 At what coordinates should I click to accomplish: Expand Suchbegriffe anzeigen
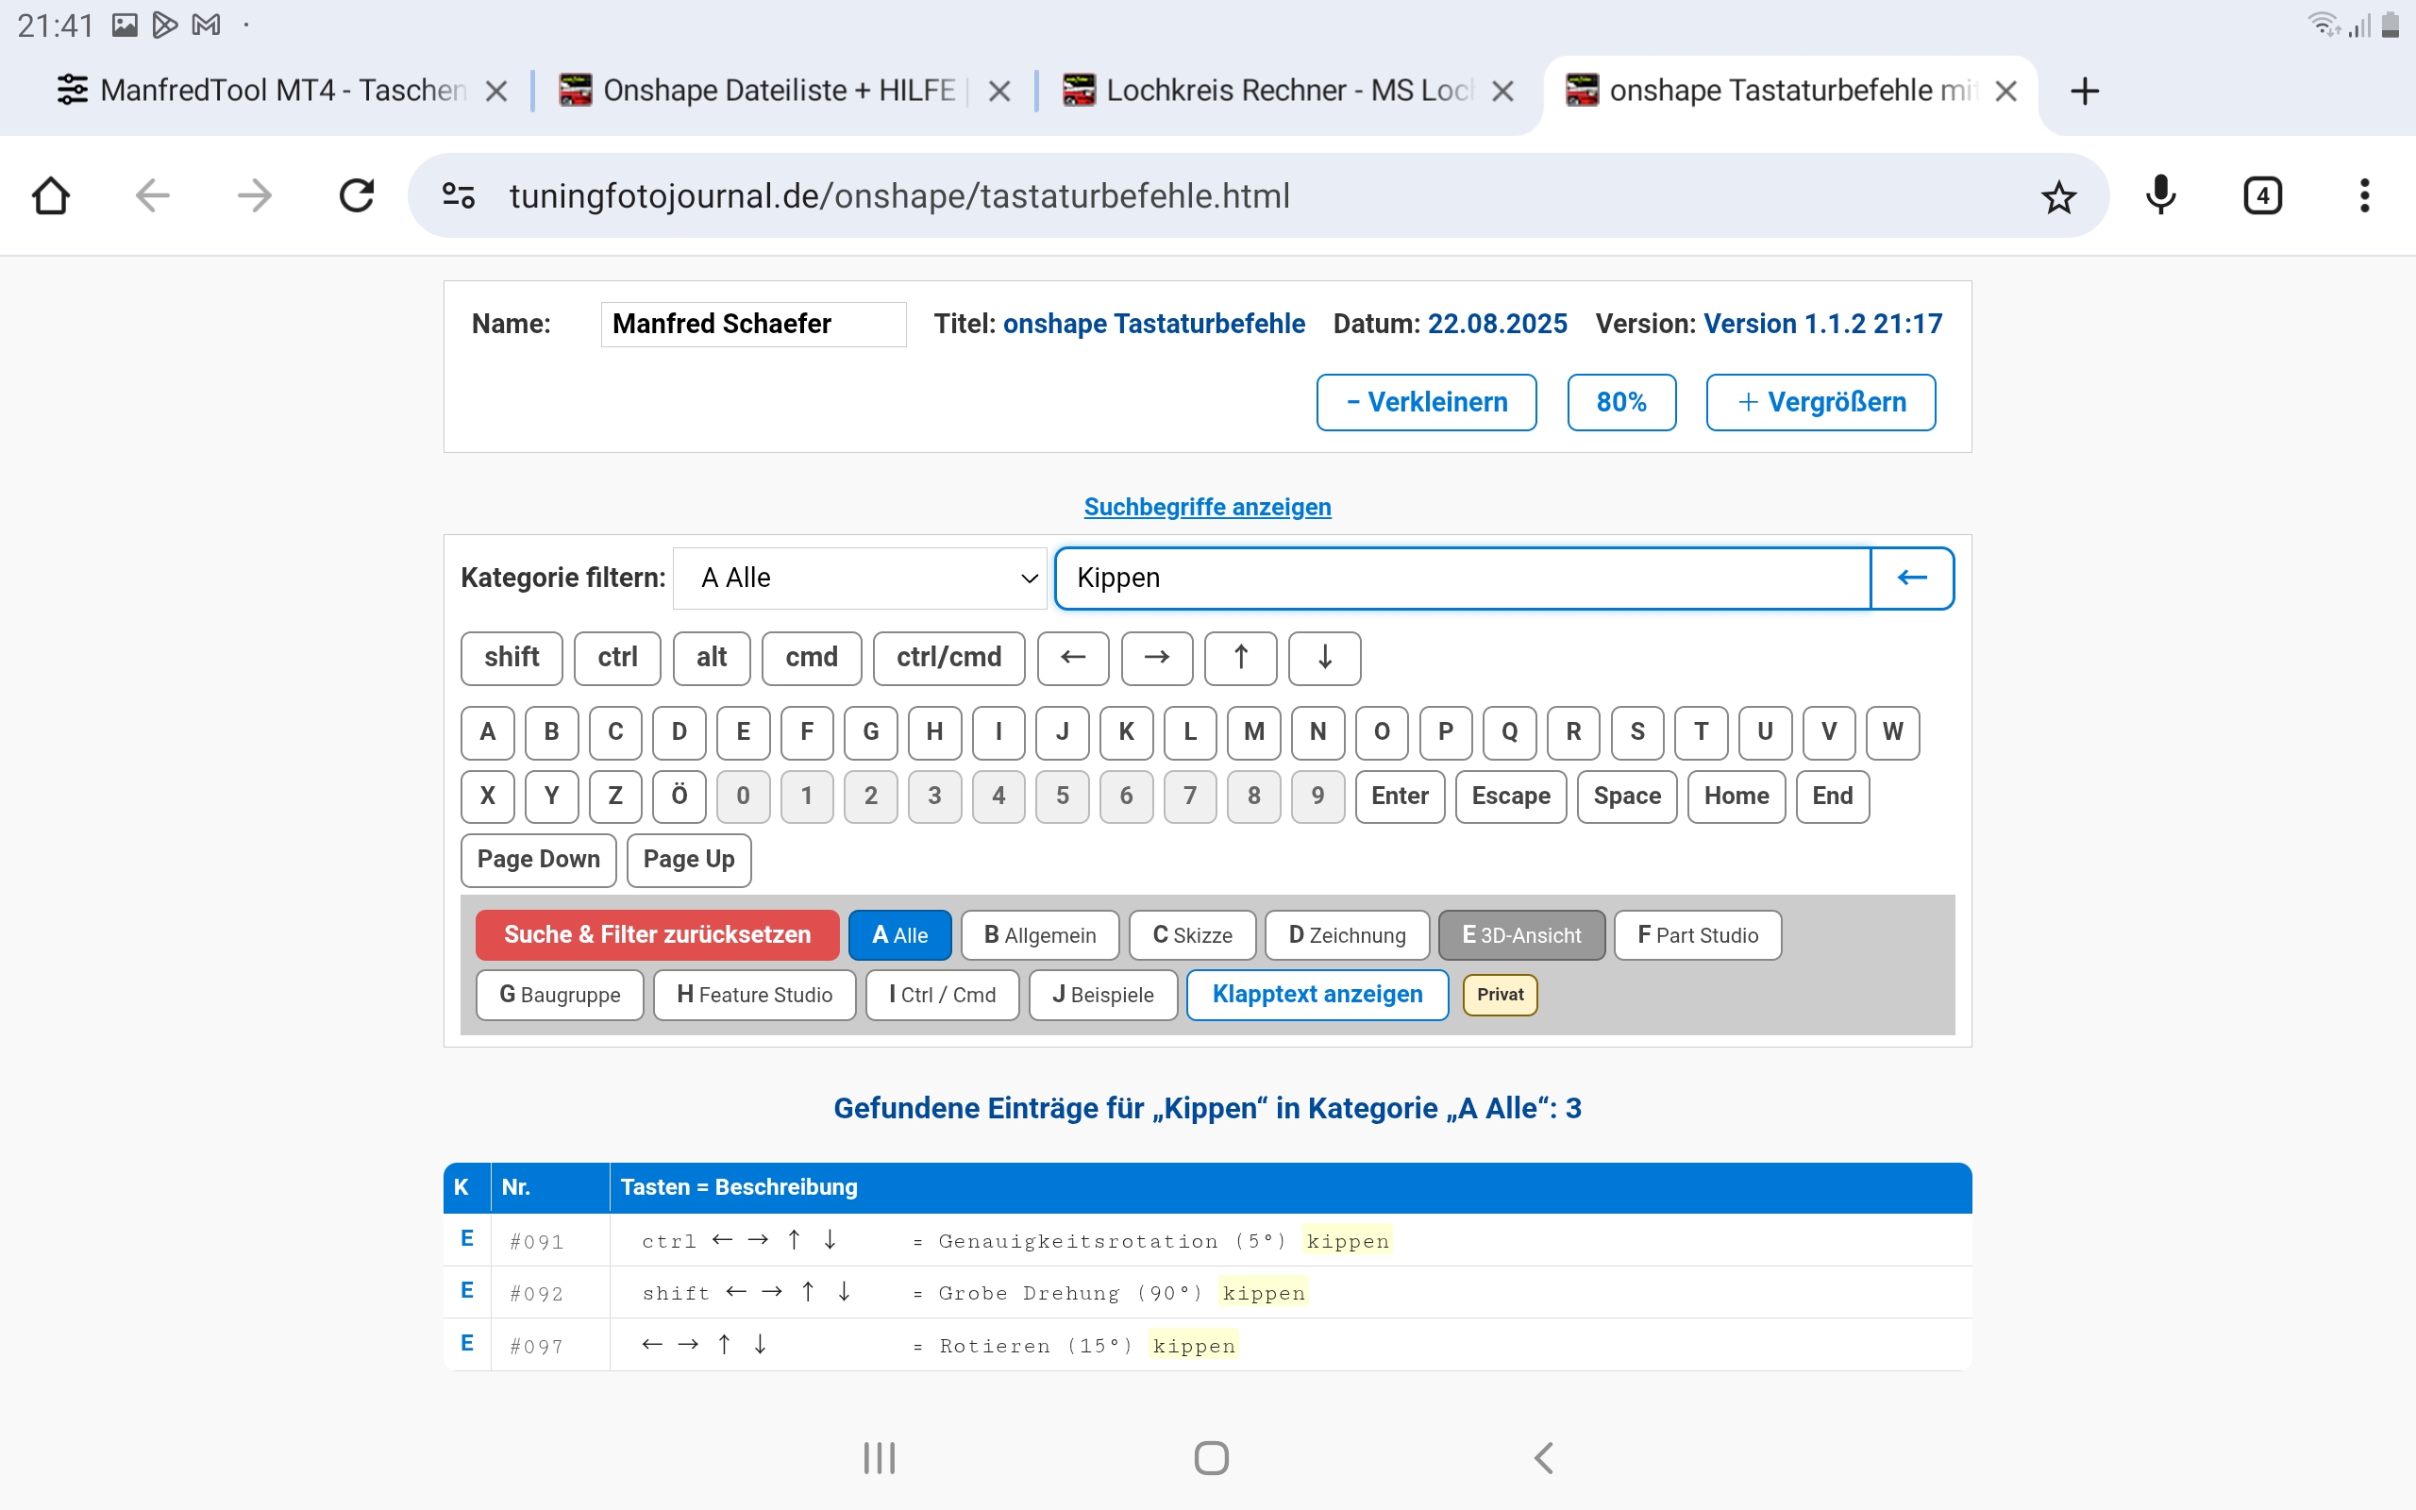[x=1207, y=507]
